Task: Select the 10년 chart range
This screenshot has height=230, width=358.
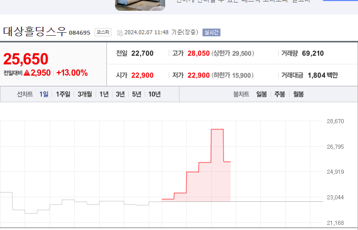Action: 154,94
